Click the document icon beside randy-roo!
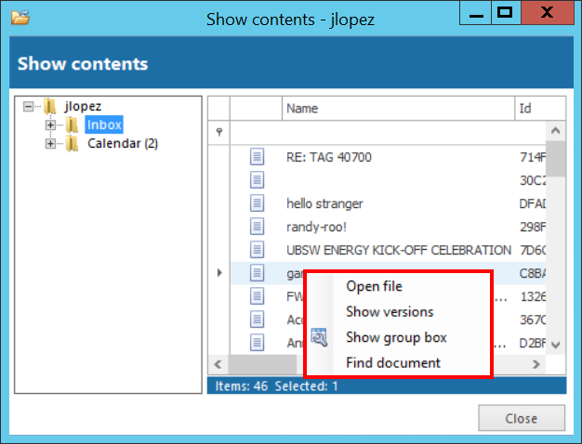Screen dimensions: 582x444 coord(258,227)
